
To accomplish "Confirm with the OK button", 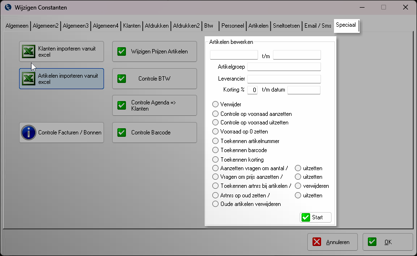I will (387, 242).
